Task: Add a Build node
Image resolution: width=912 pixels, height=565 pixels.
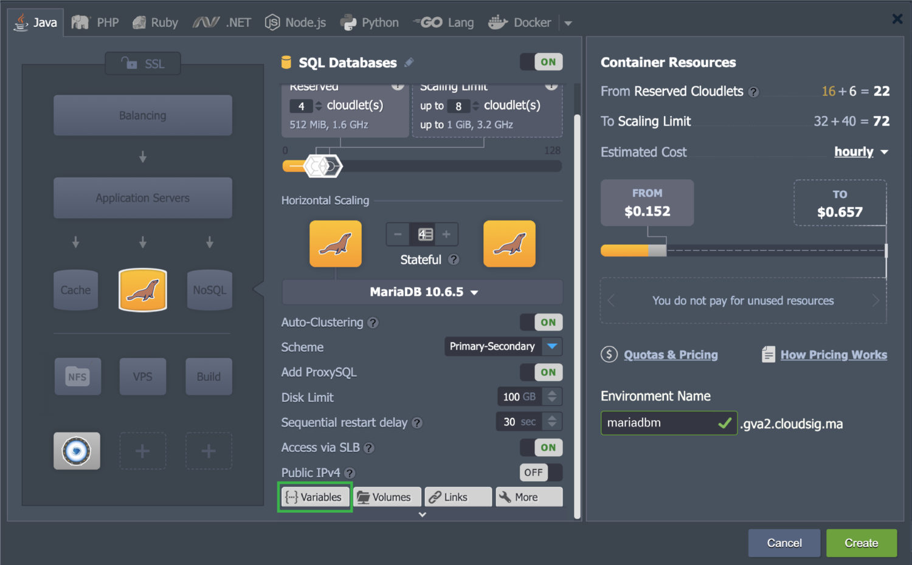Action: tap(209, 376)
